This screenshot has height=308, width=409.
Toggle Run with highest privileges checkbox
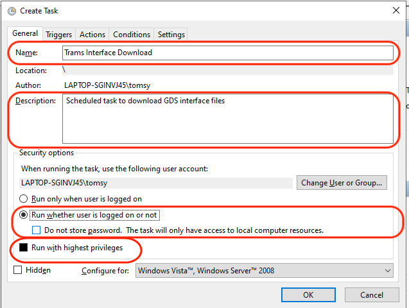tap(24, 248)
